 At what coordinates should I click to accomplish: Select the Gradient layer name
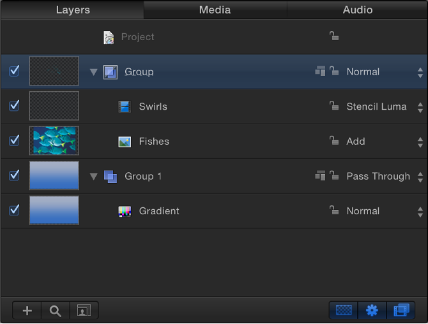[x=159, y=211]
